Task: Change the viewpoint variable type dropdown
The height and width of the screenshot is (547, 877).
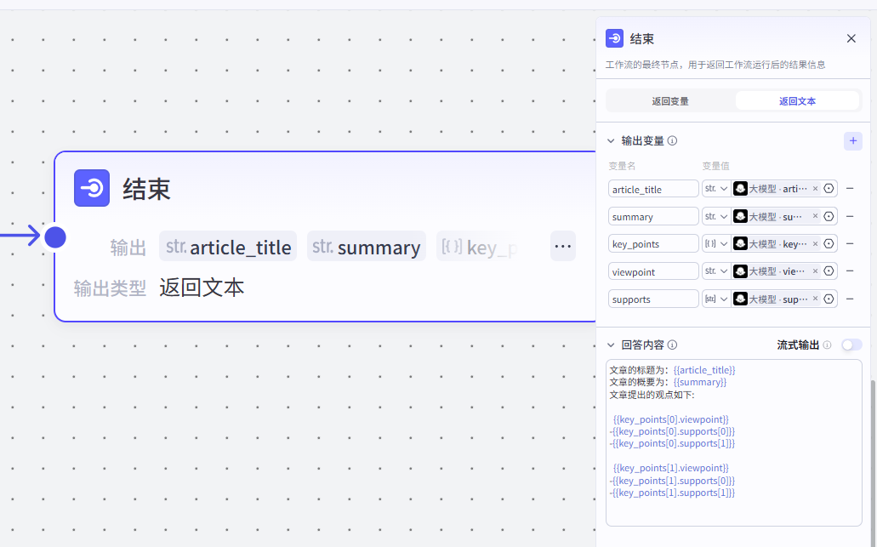Action: coord(716,271)
